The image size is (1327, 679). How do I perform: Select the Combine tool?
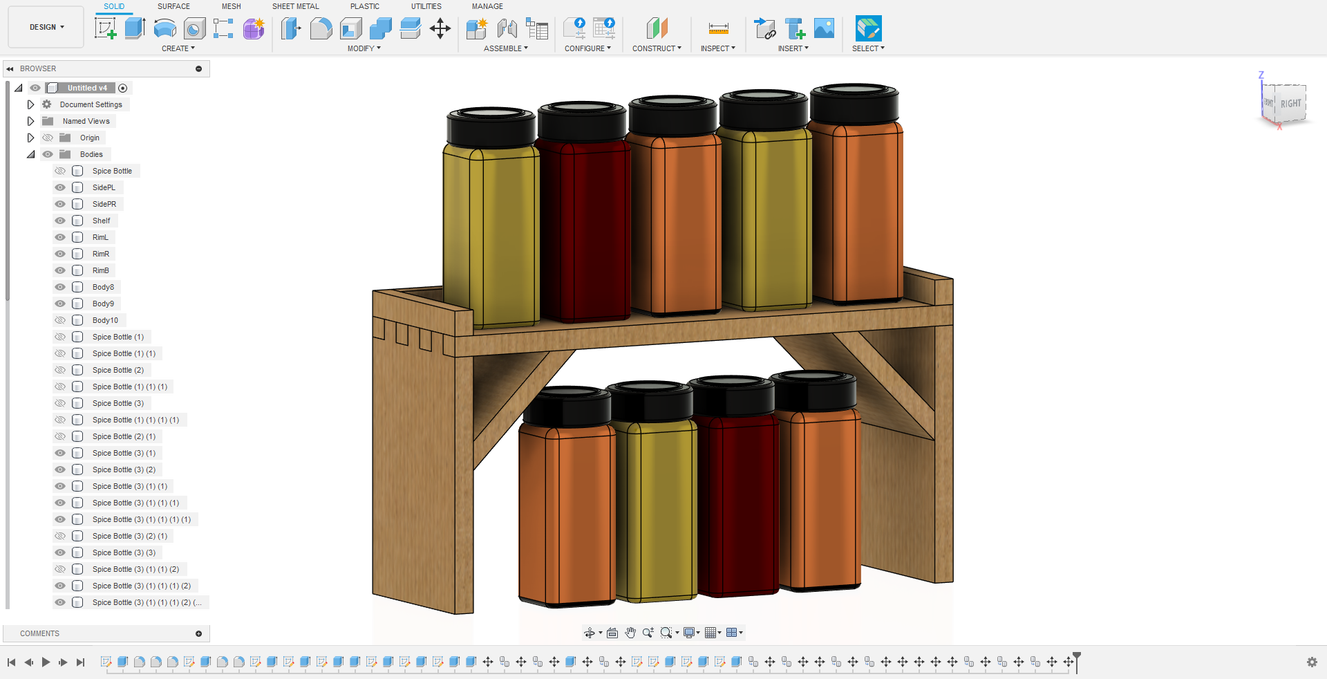(x=381, y=28)
